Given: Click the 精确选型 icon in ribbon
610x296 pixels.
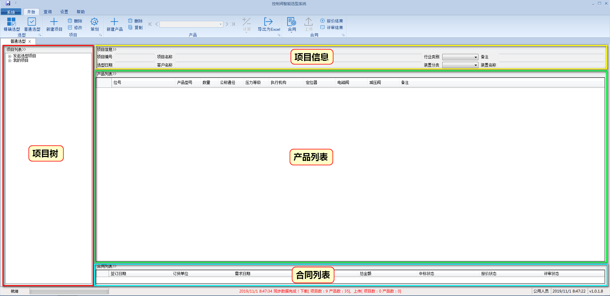Looking at the screenshot, I should point(11,22).
